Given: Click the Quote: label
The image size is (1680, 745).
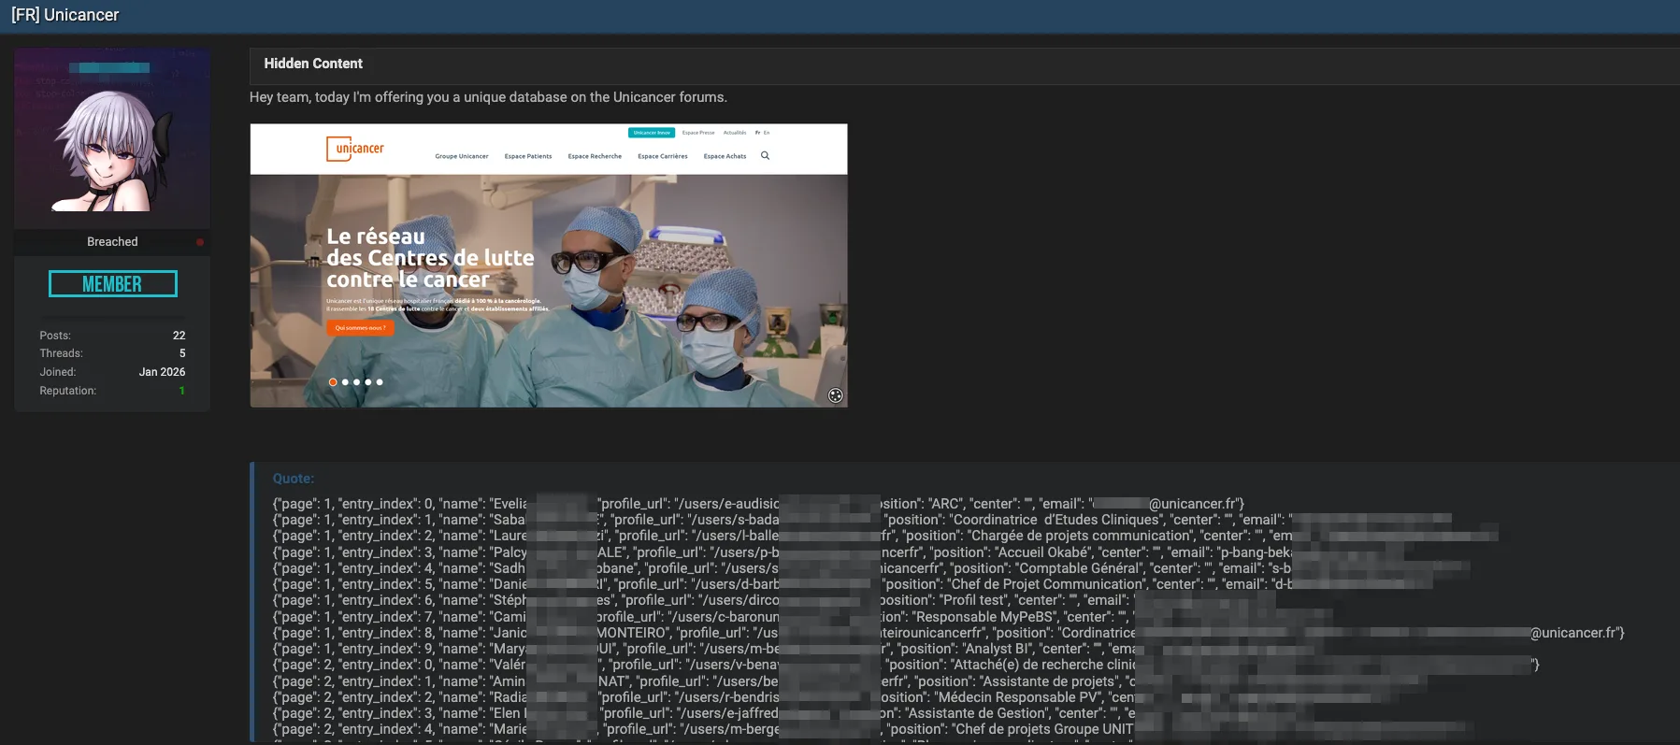Looking at the screenshot, I should (x=294, y=479).
